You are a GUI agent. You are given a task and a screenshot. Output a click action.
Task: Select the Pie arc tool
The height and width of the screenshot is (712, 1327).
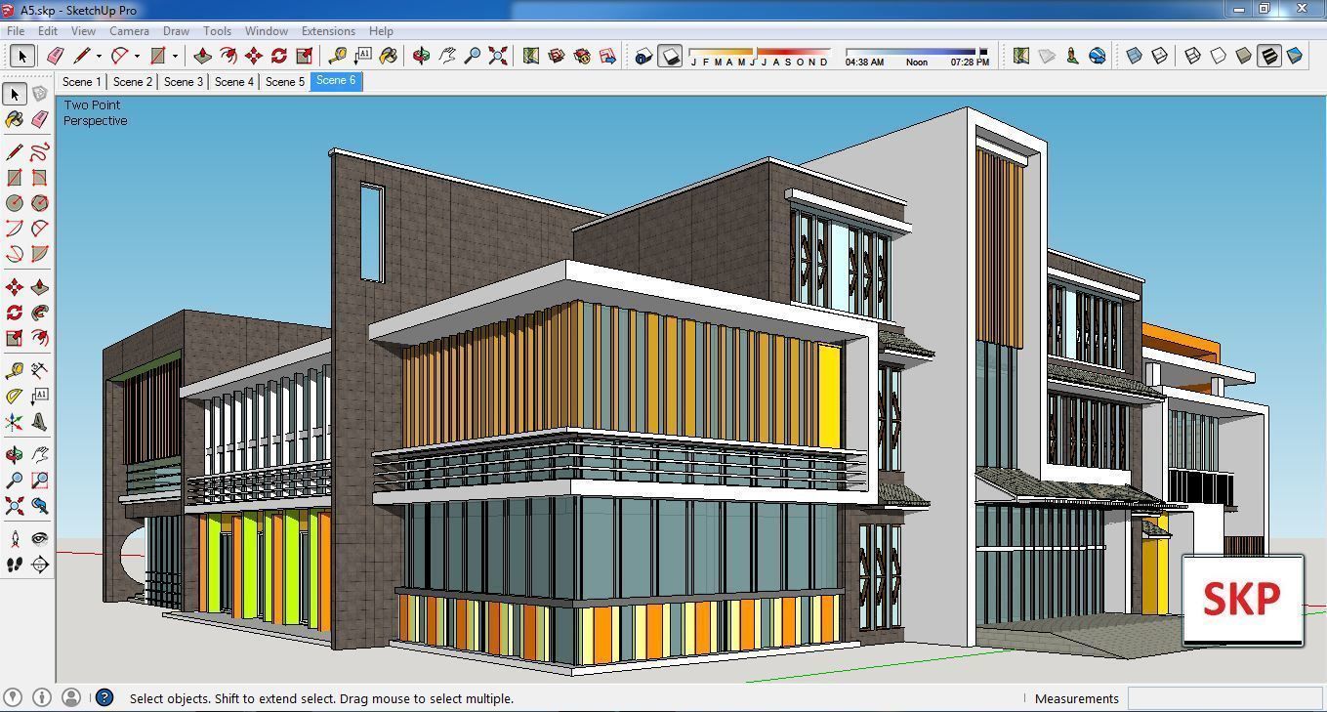[x=39, y=254]
